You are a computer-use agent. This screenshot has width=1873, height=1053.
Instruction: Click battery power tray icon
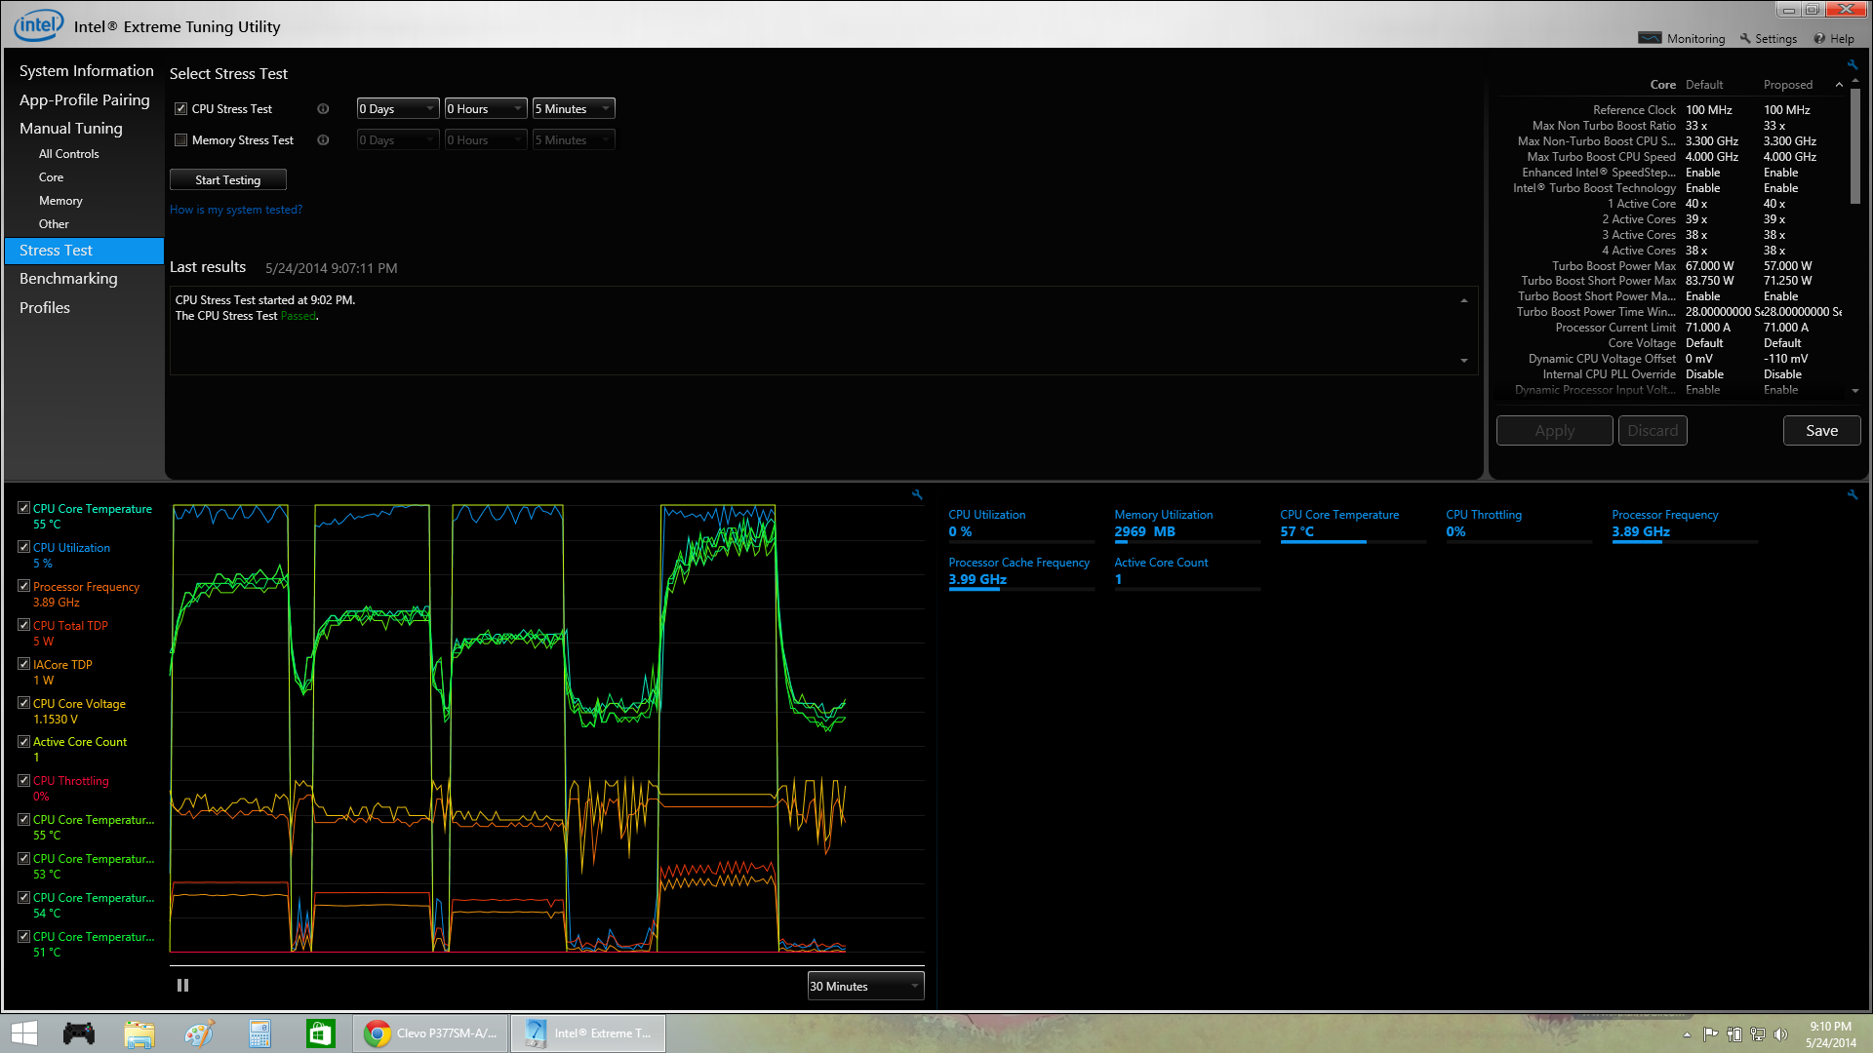tap(1734, 1034)
